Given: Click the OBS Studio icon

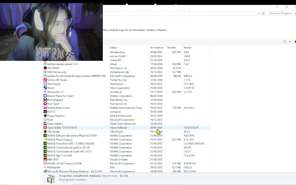Looking at the screenshot, I should click(x=45, y=132).
